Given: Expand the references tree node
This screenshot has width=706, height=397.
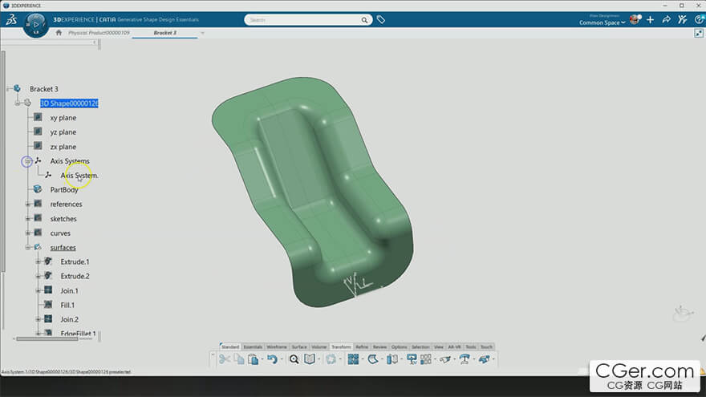Looking at the screenshot, I should (x=27, y=205).
